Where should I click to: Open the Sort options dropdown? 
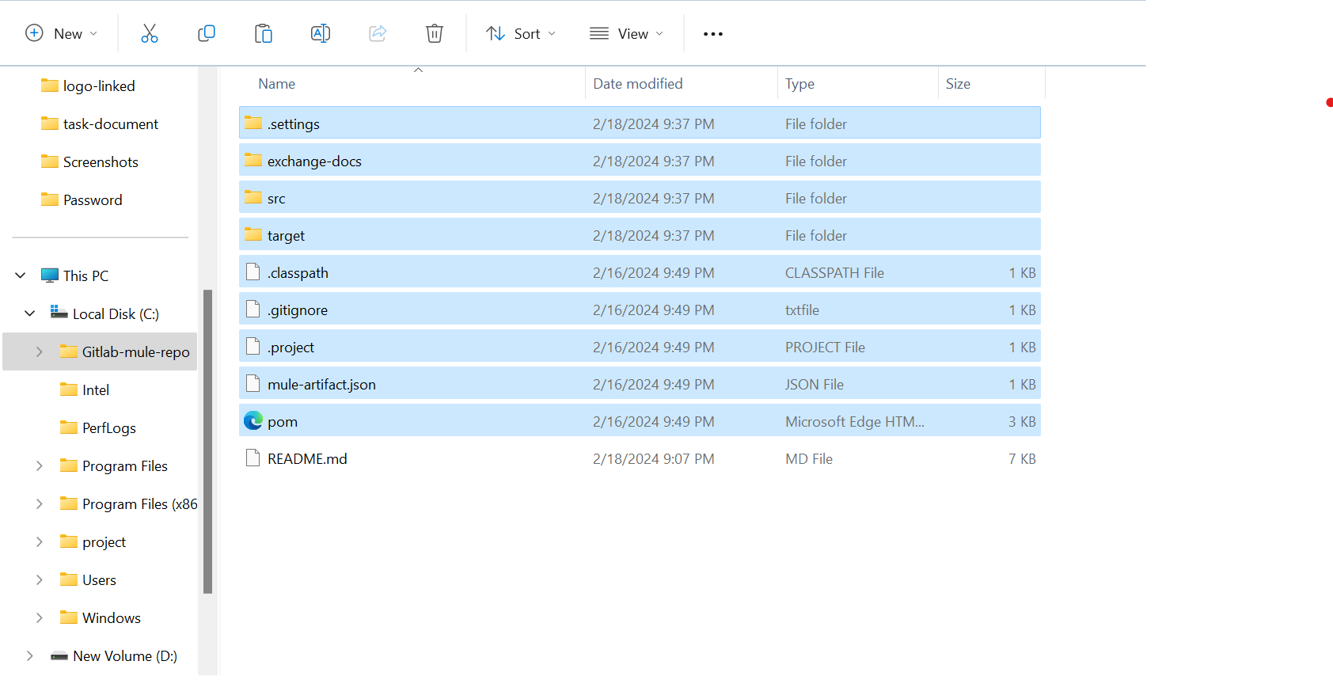(x=521, y=33)
